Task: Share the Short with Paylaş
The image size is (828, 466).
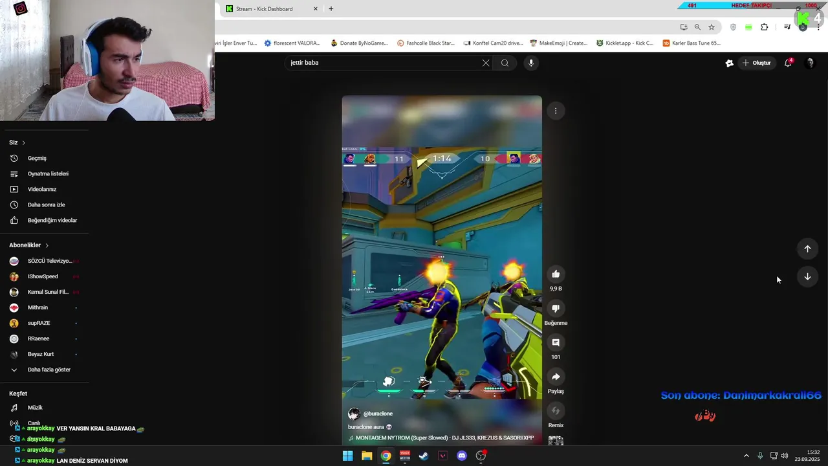Action: click(x=556, y=377)
